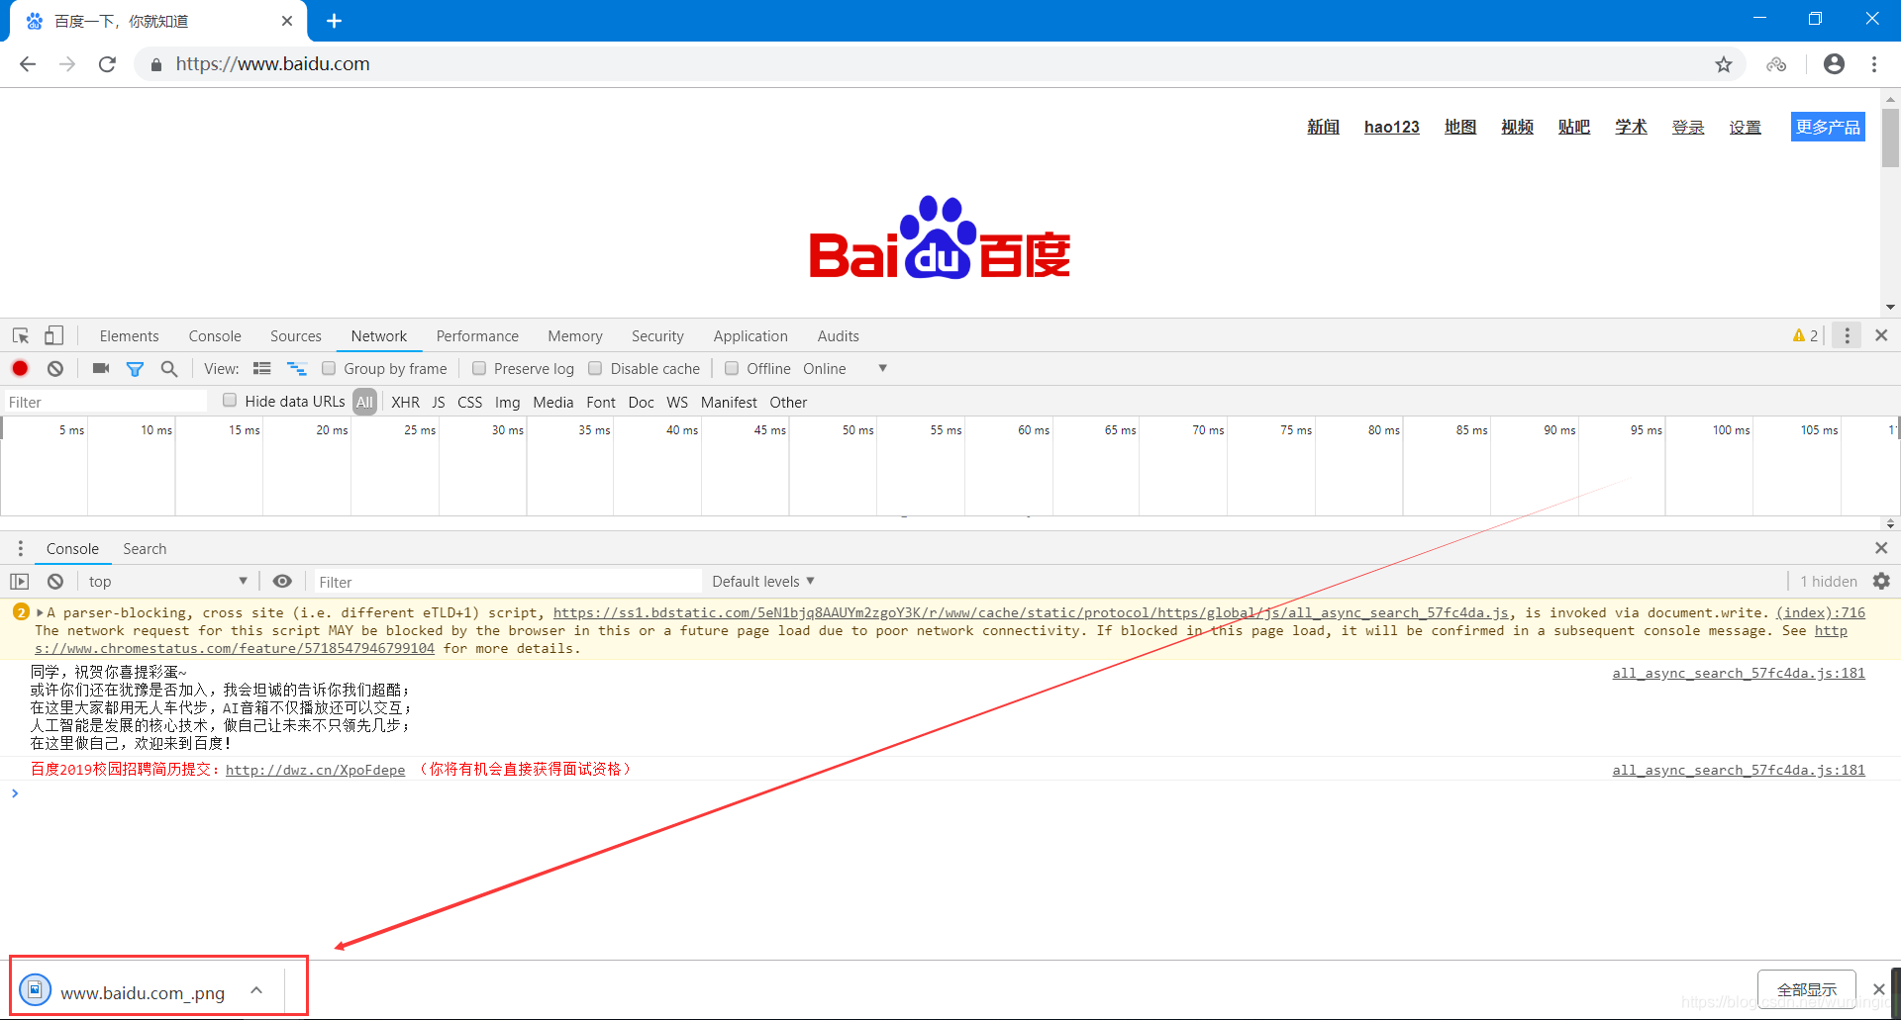
Task: Select the All resource type filter
Action: click(364, 402)
